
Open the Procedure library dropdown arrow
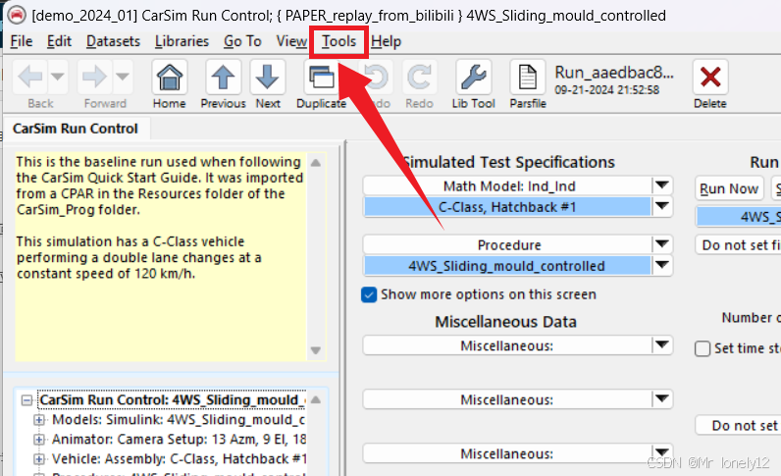coord(662,244)
